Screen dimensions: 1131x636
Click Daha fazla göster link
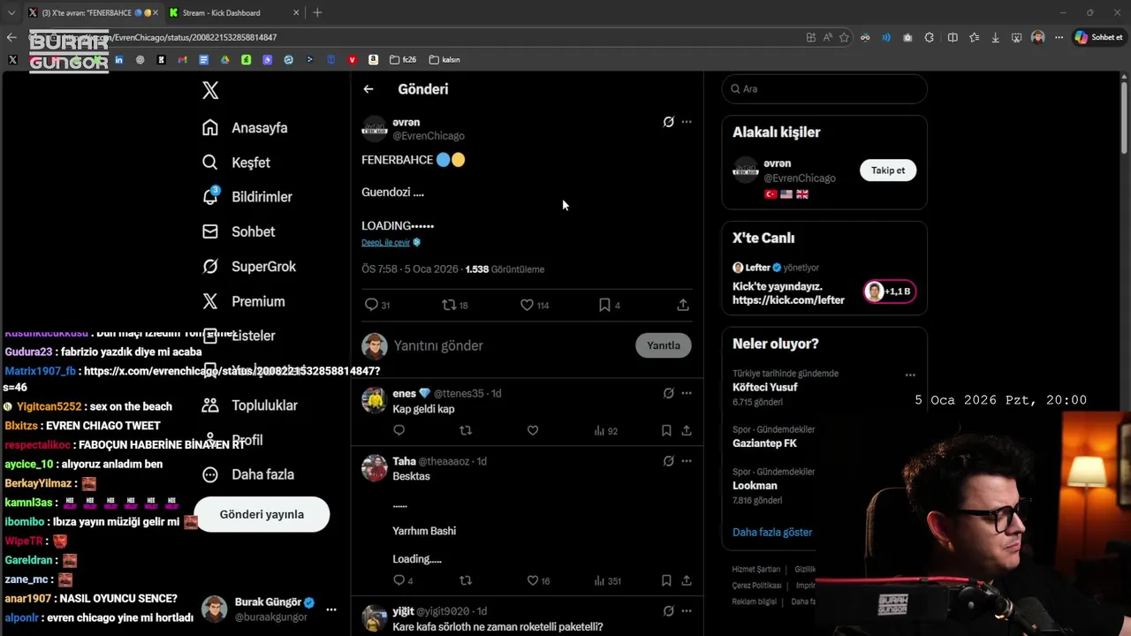tap(772, 532)
